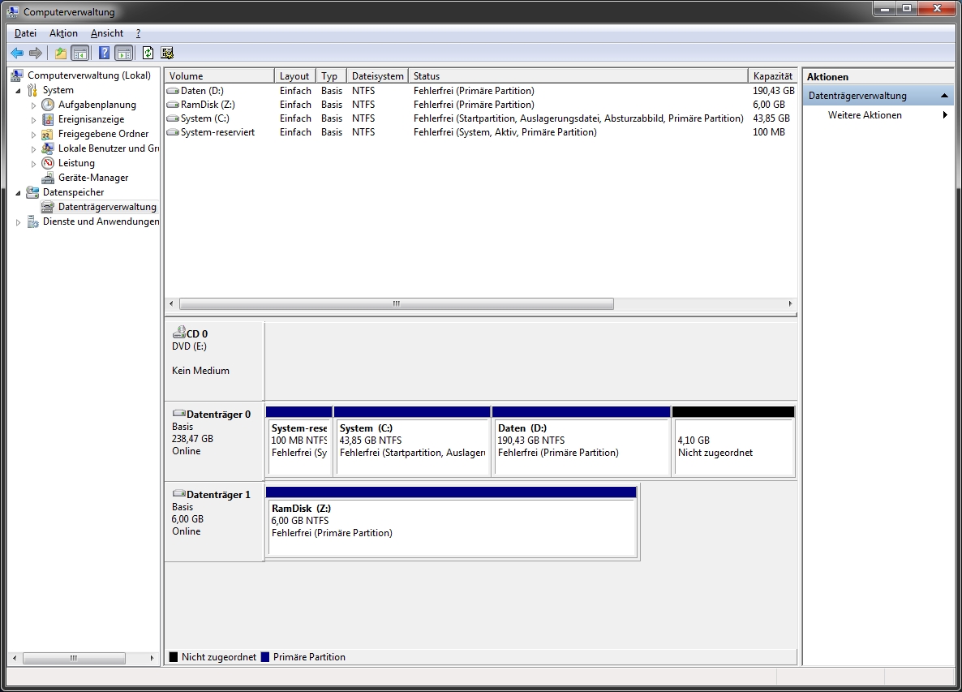Click the green Refresh toolbar icon
Image resolution: width=962 pixels, height=692 pixels.
coord(148,54)
